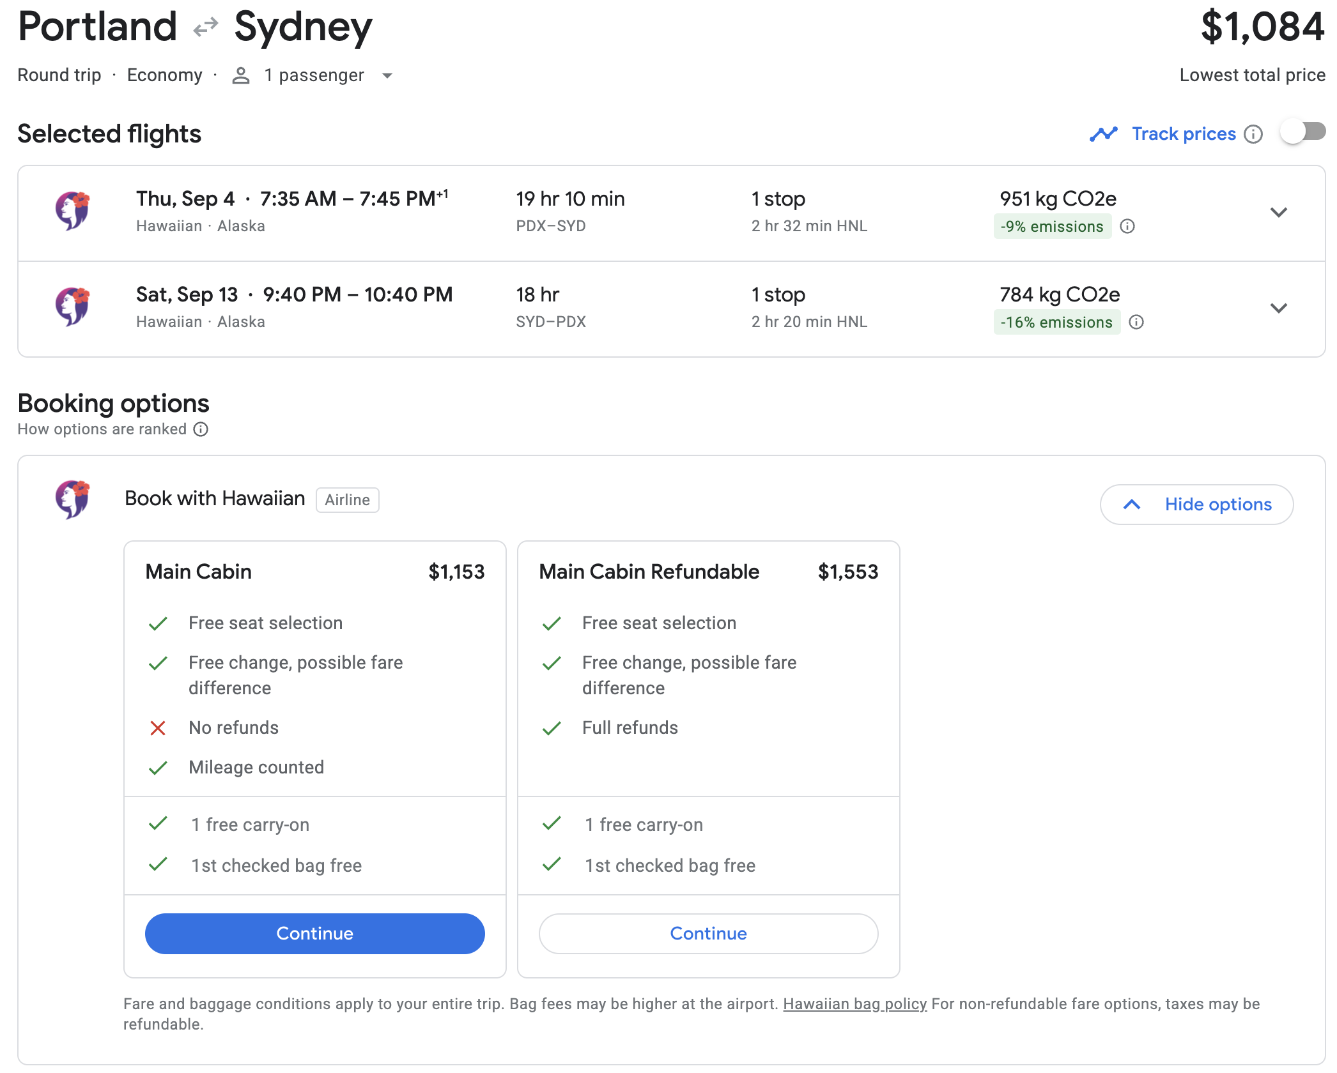1337x1073 pixels.
Task: Click the '$1,553' refundable fare price
Action: click(x=848, y=572)
